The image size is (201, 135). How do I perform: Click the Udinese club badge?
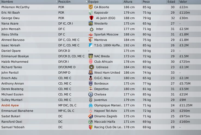coord(91,67)
